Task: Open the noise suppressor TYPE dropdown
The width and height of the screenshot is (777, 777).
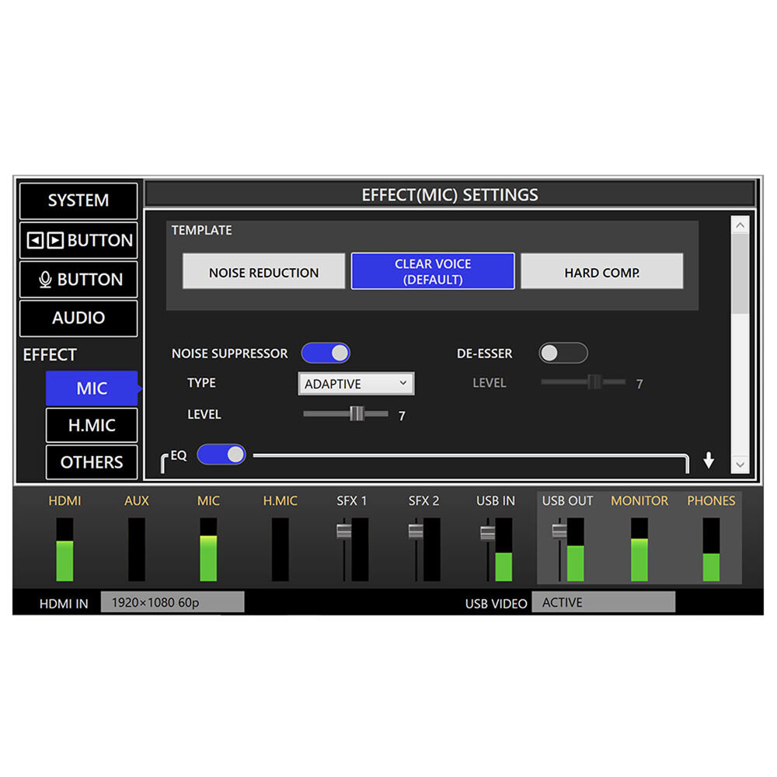Action: point(356,384)
